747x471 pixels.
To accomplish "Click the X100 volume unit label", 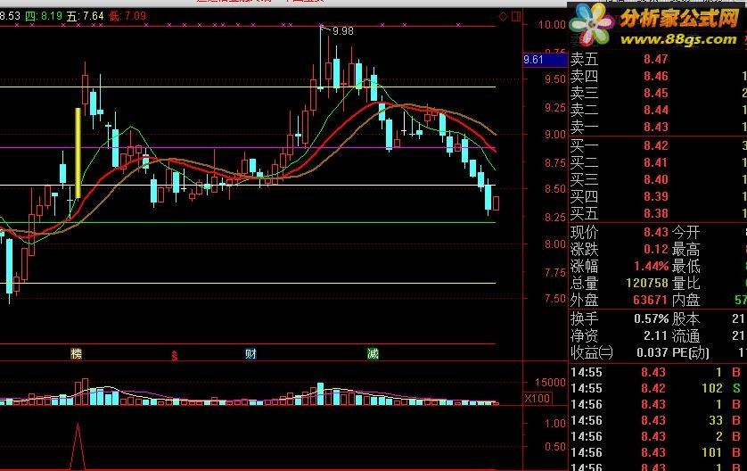I will tap(537, 399).
